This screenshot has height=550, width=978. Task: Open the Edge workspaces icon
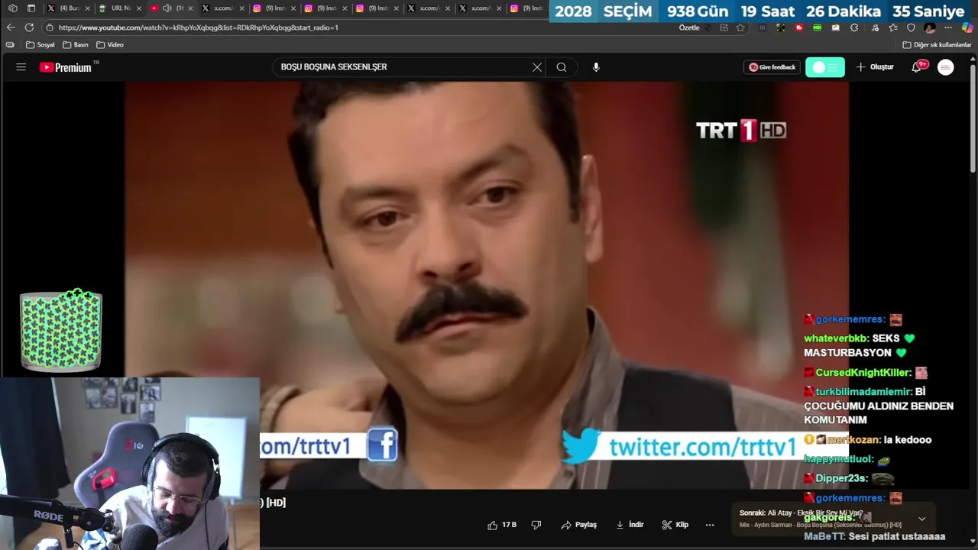tap(12, 8)
